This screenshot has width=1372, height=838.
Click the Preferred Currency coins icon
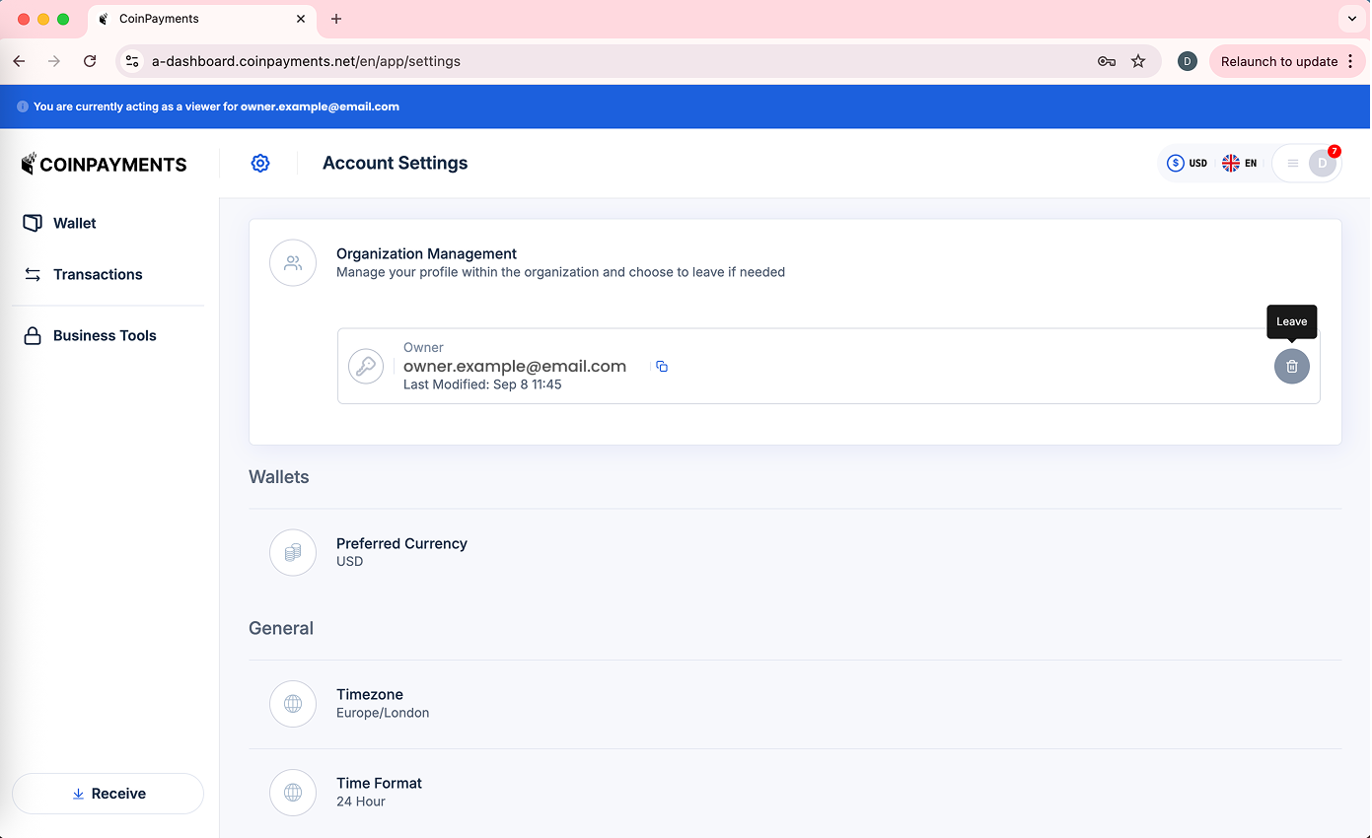coord(293,552)
